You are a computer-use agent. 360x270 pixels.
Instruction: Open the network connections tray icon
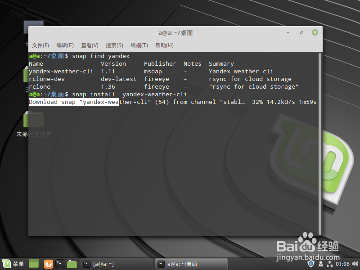click(x=329, y=264)
